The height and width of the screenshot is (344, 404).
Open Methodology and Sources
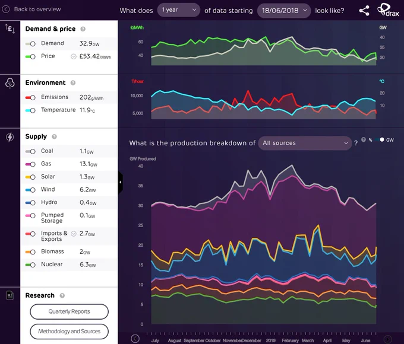tap(69, 332)
